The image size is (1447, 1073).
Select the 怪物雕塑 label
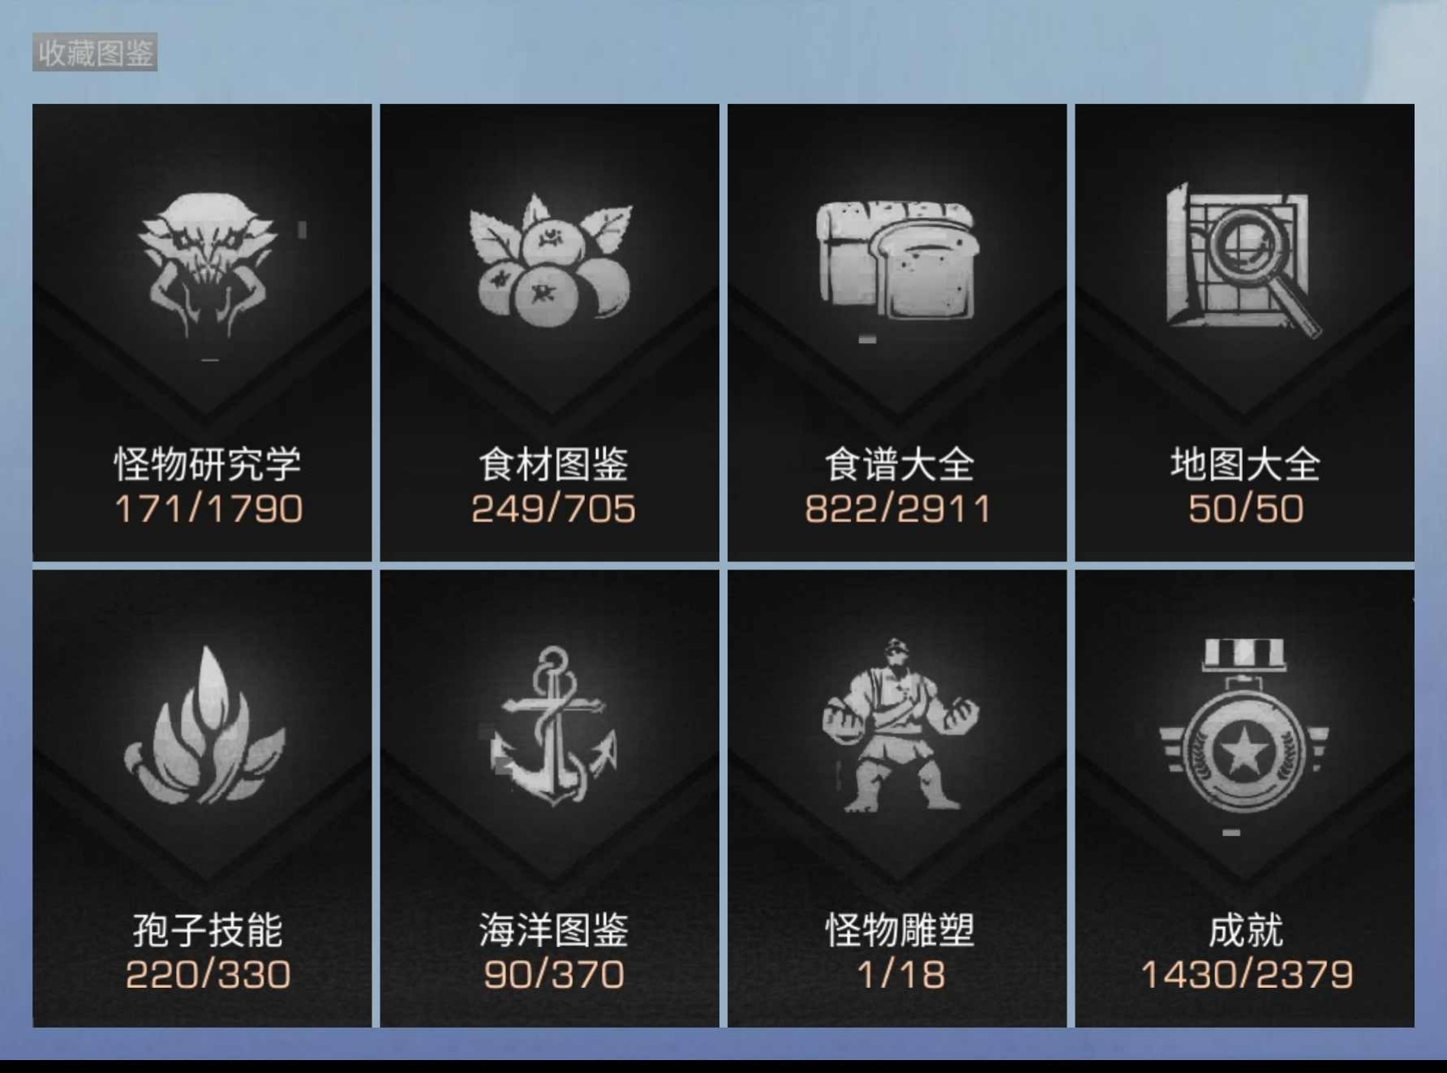900,929
